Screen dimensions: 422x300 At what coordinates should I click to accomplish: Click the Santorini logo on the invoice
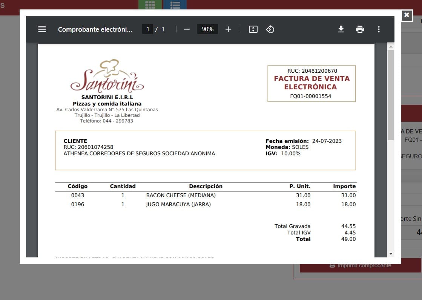[107, 77]
